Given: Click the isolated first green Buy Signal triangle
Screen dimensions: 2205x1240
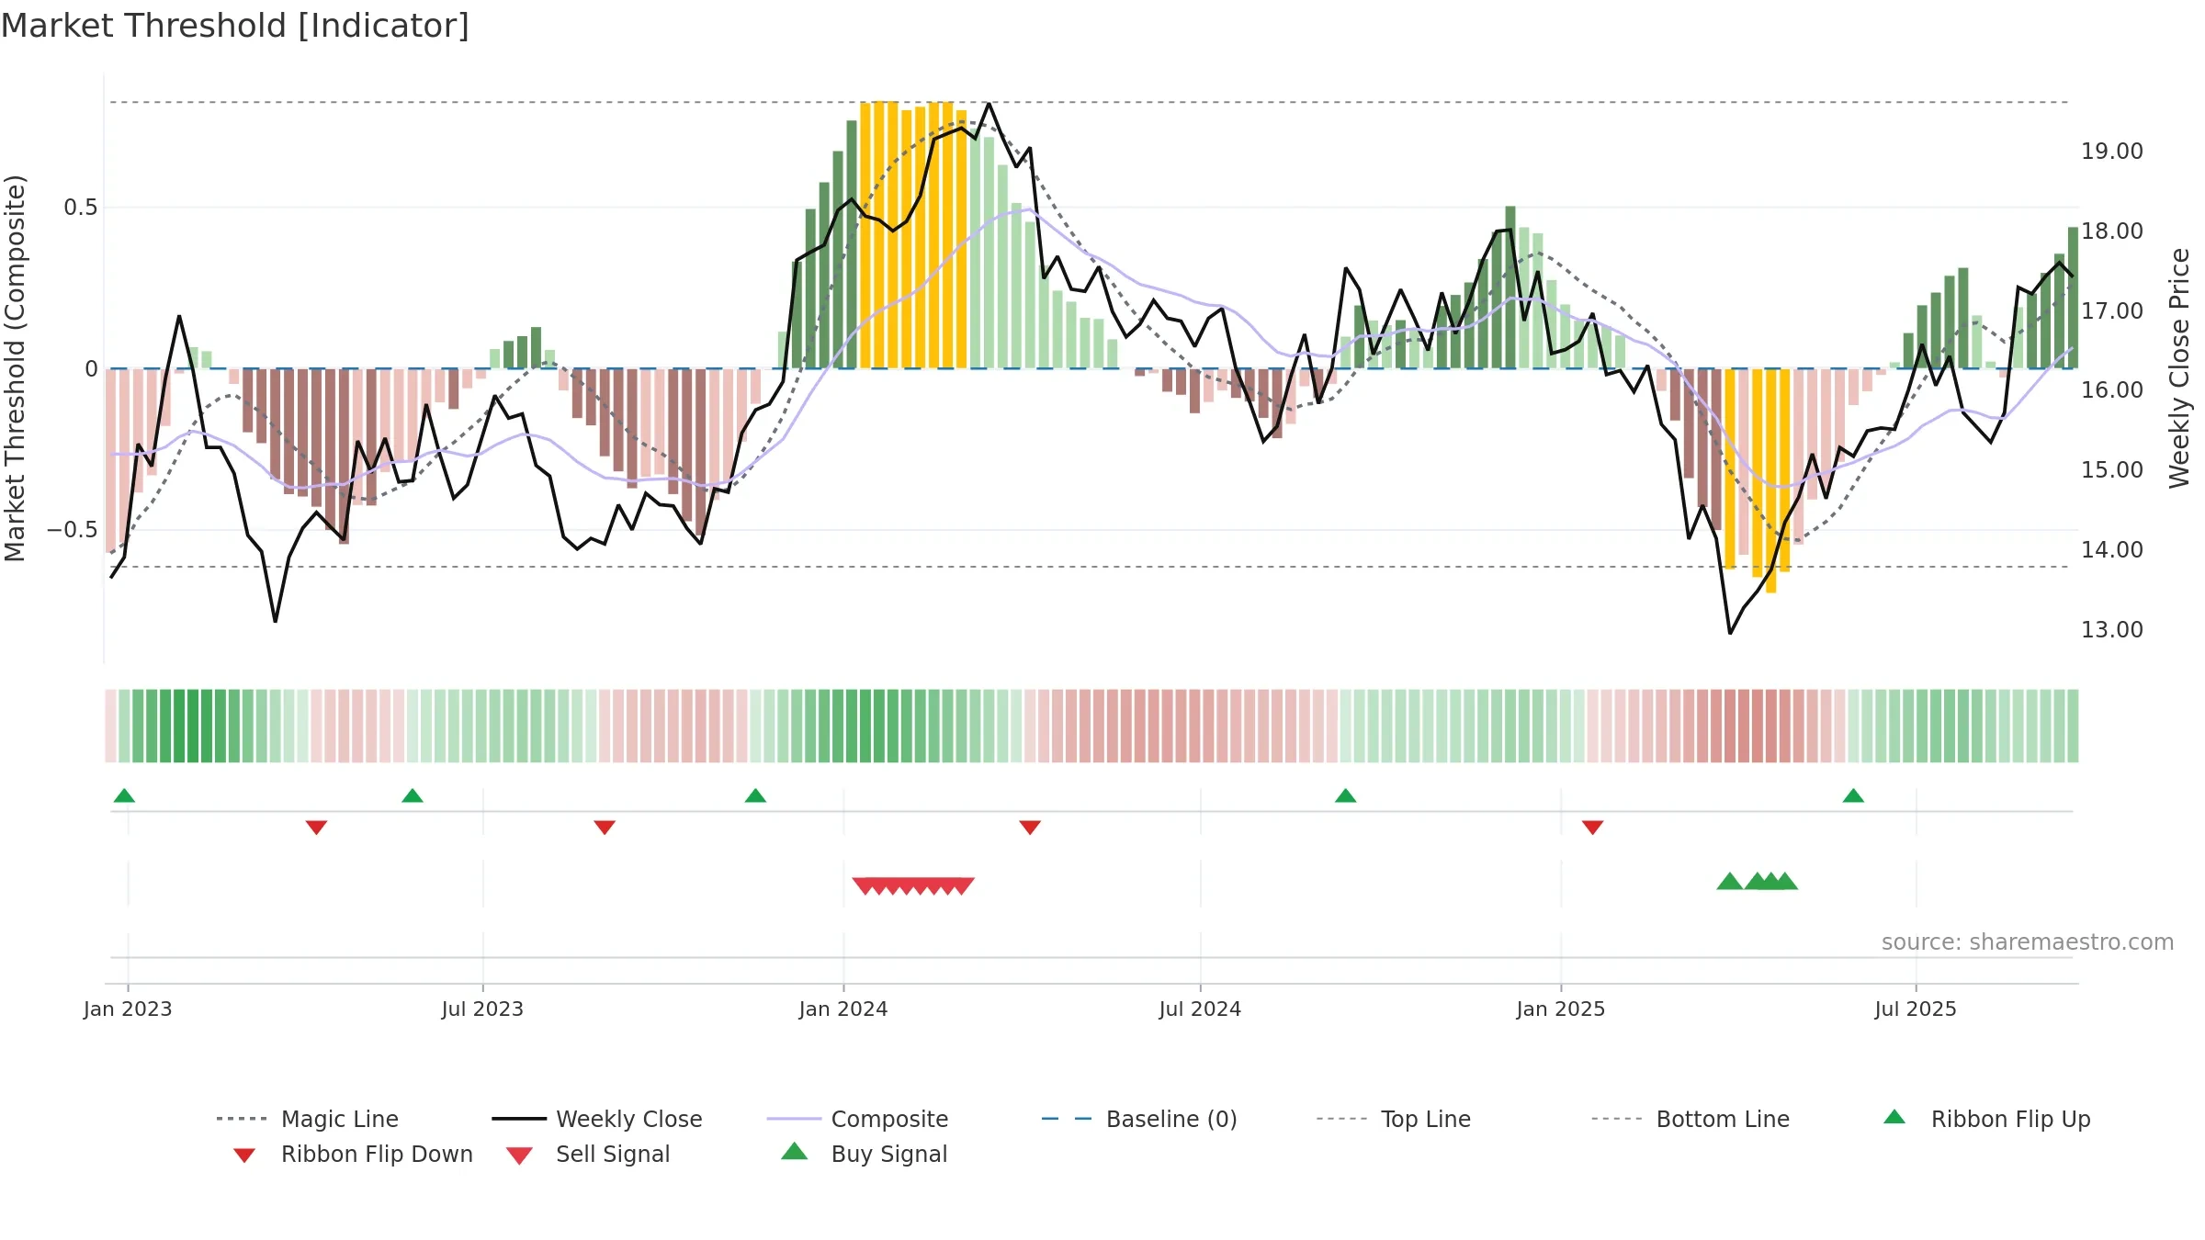Looking at the screenshot, I should (1730, 881).
